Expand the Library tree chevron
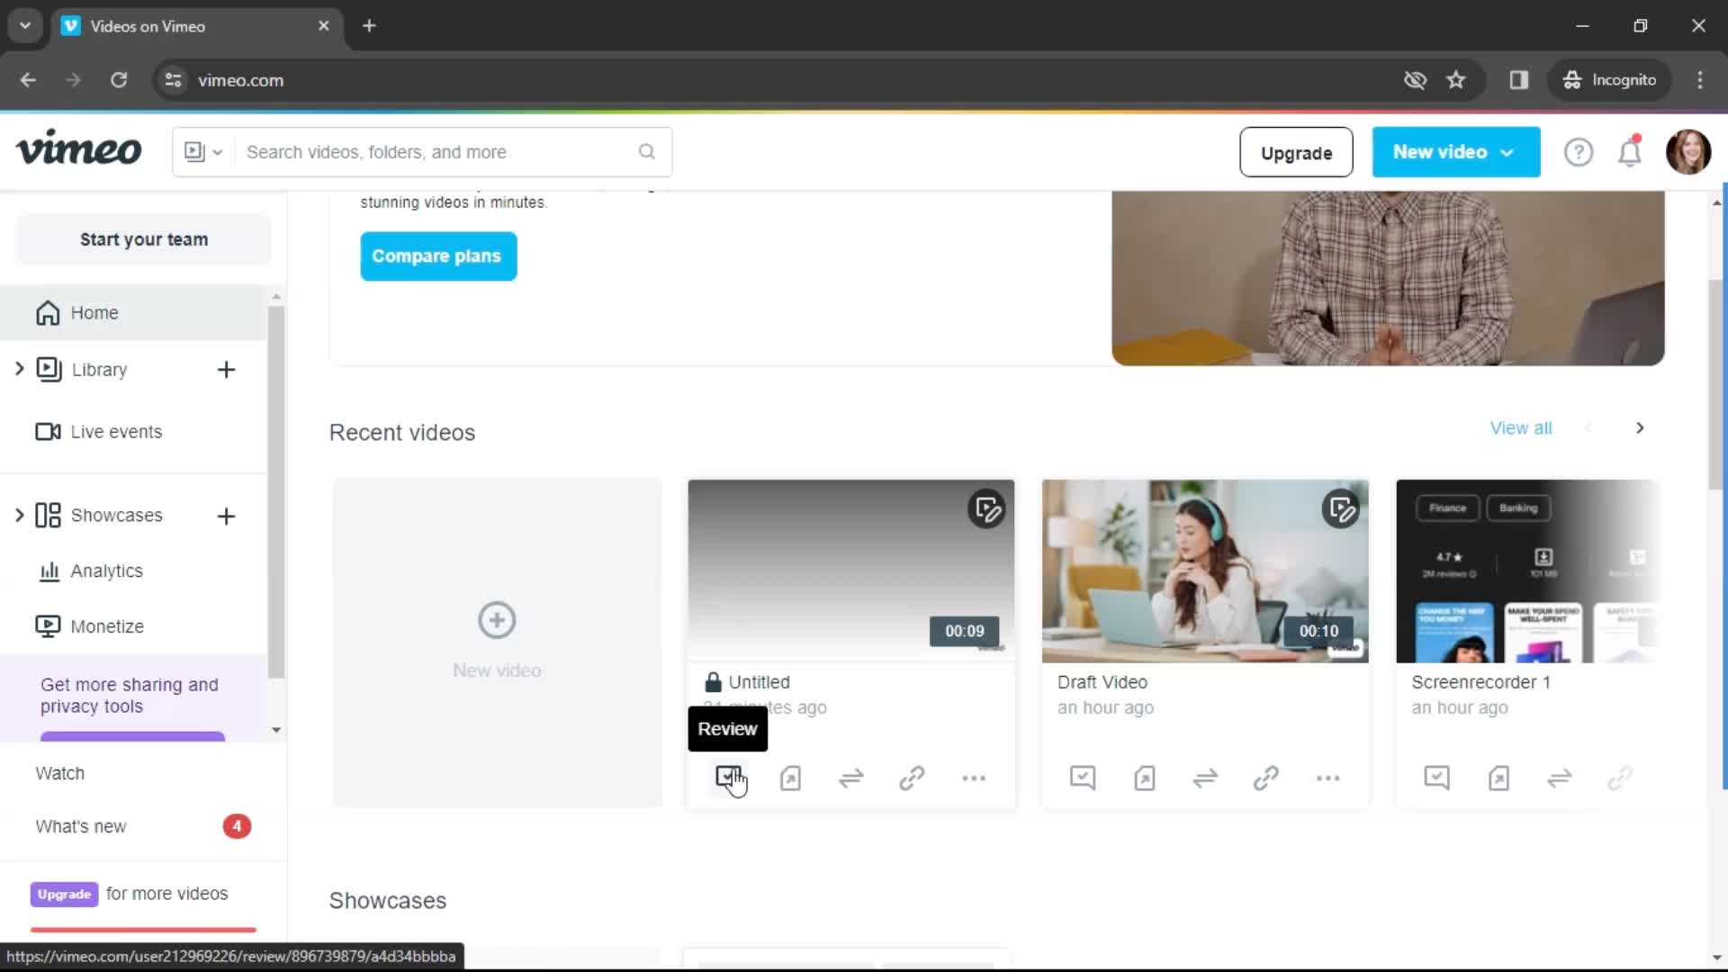 point(19,369)
